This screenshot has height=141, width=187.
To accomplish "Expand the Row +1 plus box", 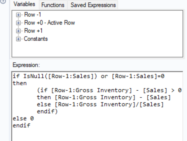I will (x=18, y=31).
